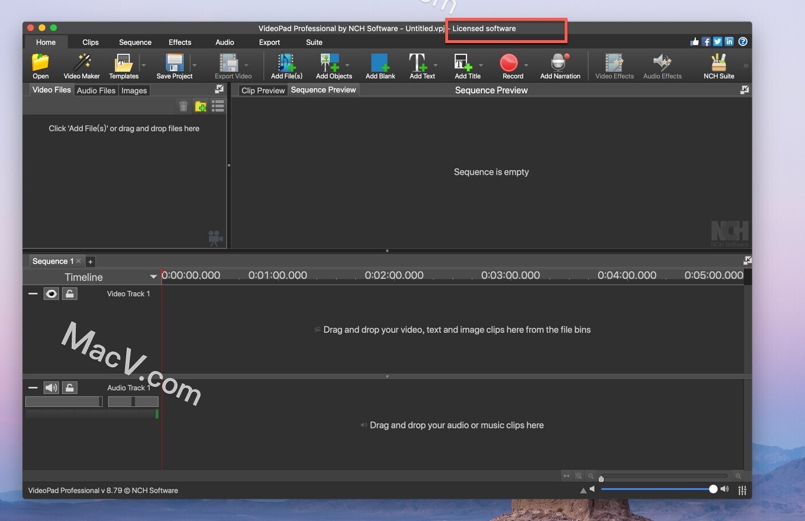Viewport: 805px width, 521px height.
Task: Toggle lock on Audio Track 1
Action: click(69, 388)
